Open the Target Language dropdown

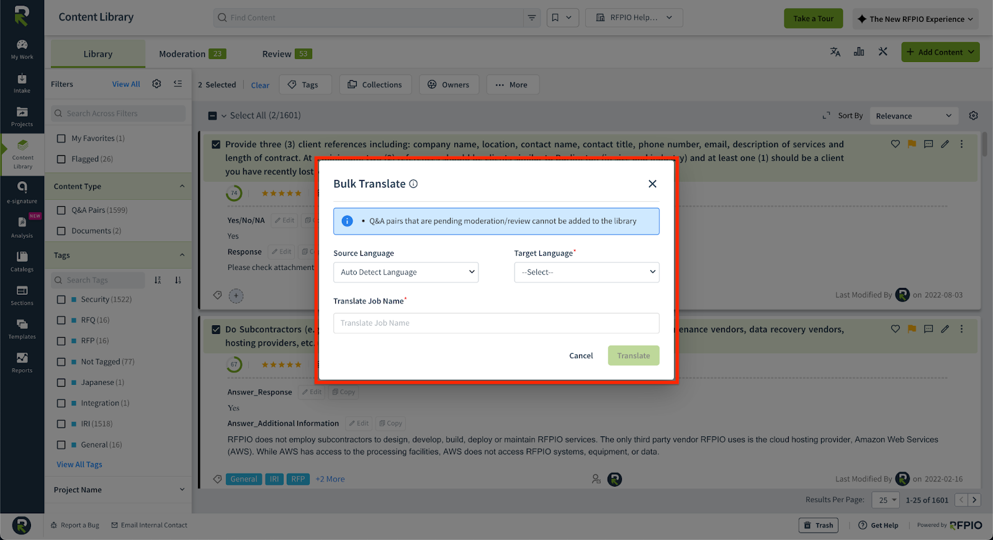point(586,272)
